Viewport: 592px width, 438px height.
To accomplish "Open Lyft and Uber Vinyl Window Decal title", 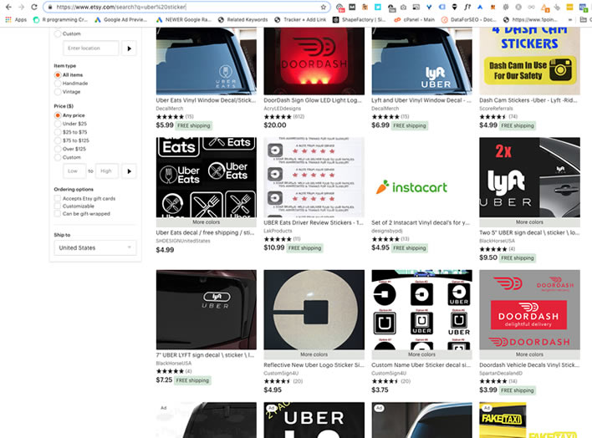I will [421, 100].
